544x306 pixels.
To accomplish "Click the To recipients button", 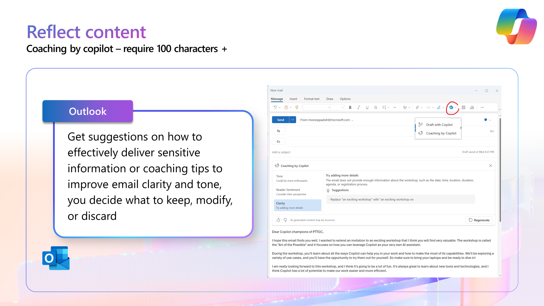I will [278, 131].
